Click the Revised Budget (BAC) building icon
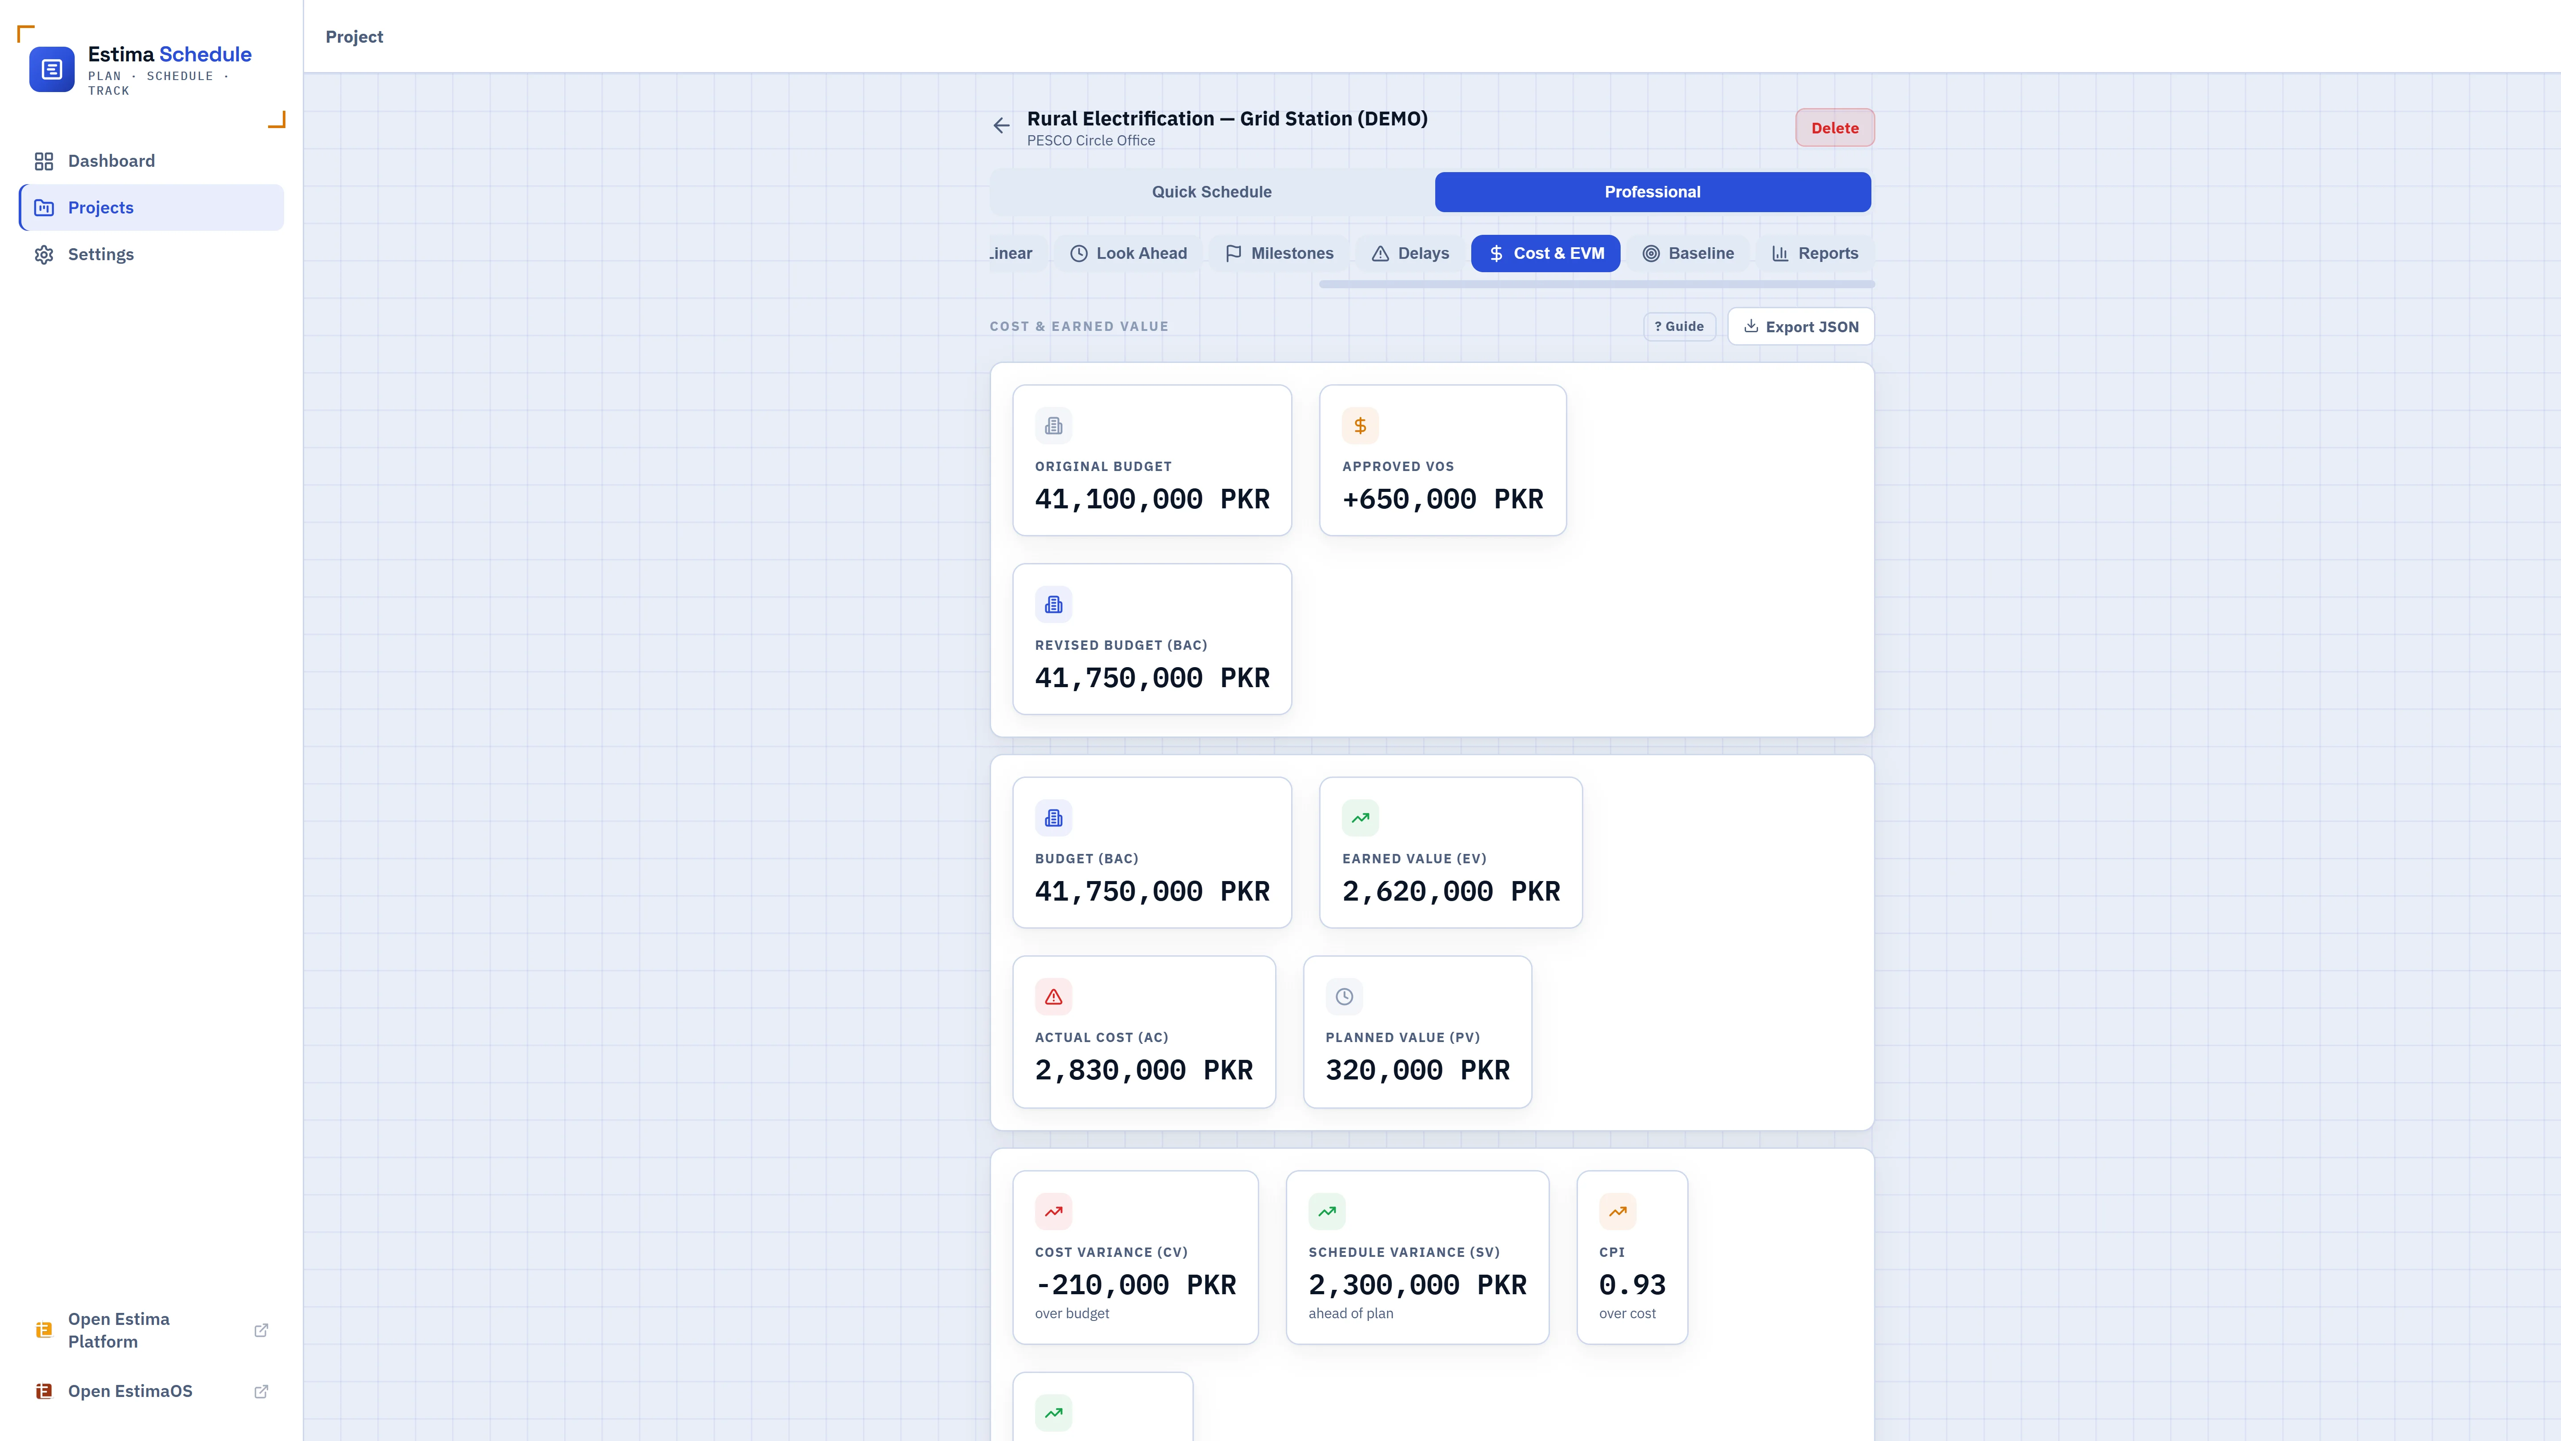Viewport: 2561px width, 1441px height. (1054, 605)
